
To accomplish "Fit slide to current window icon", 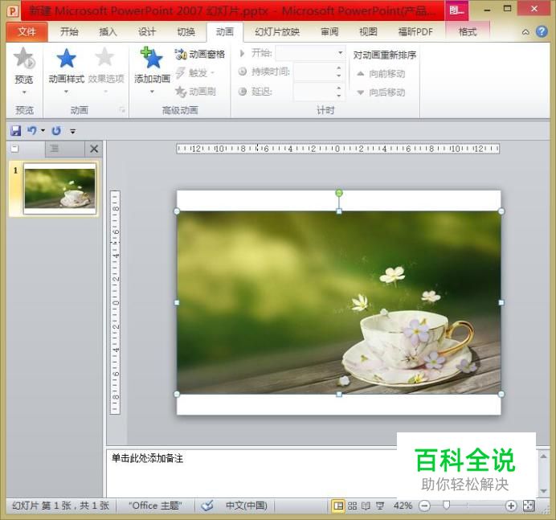I will point(529,506).
